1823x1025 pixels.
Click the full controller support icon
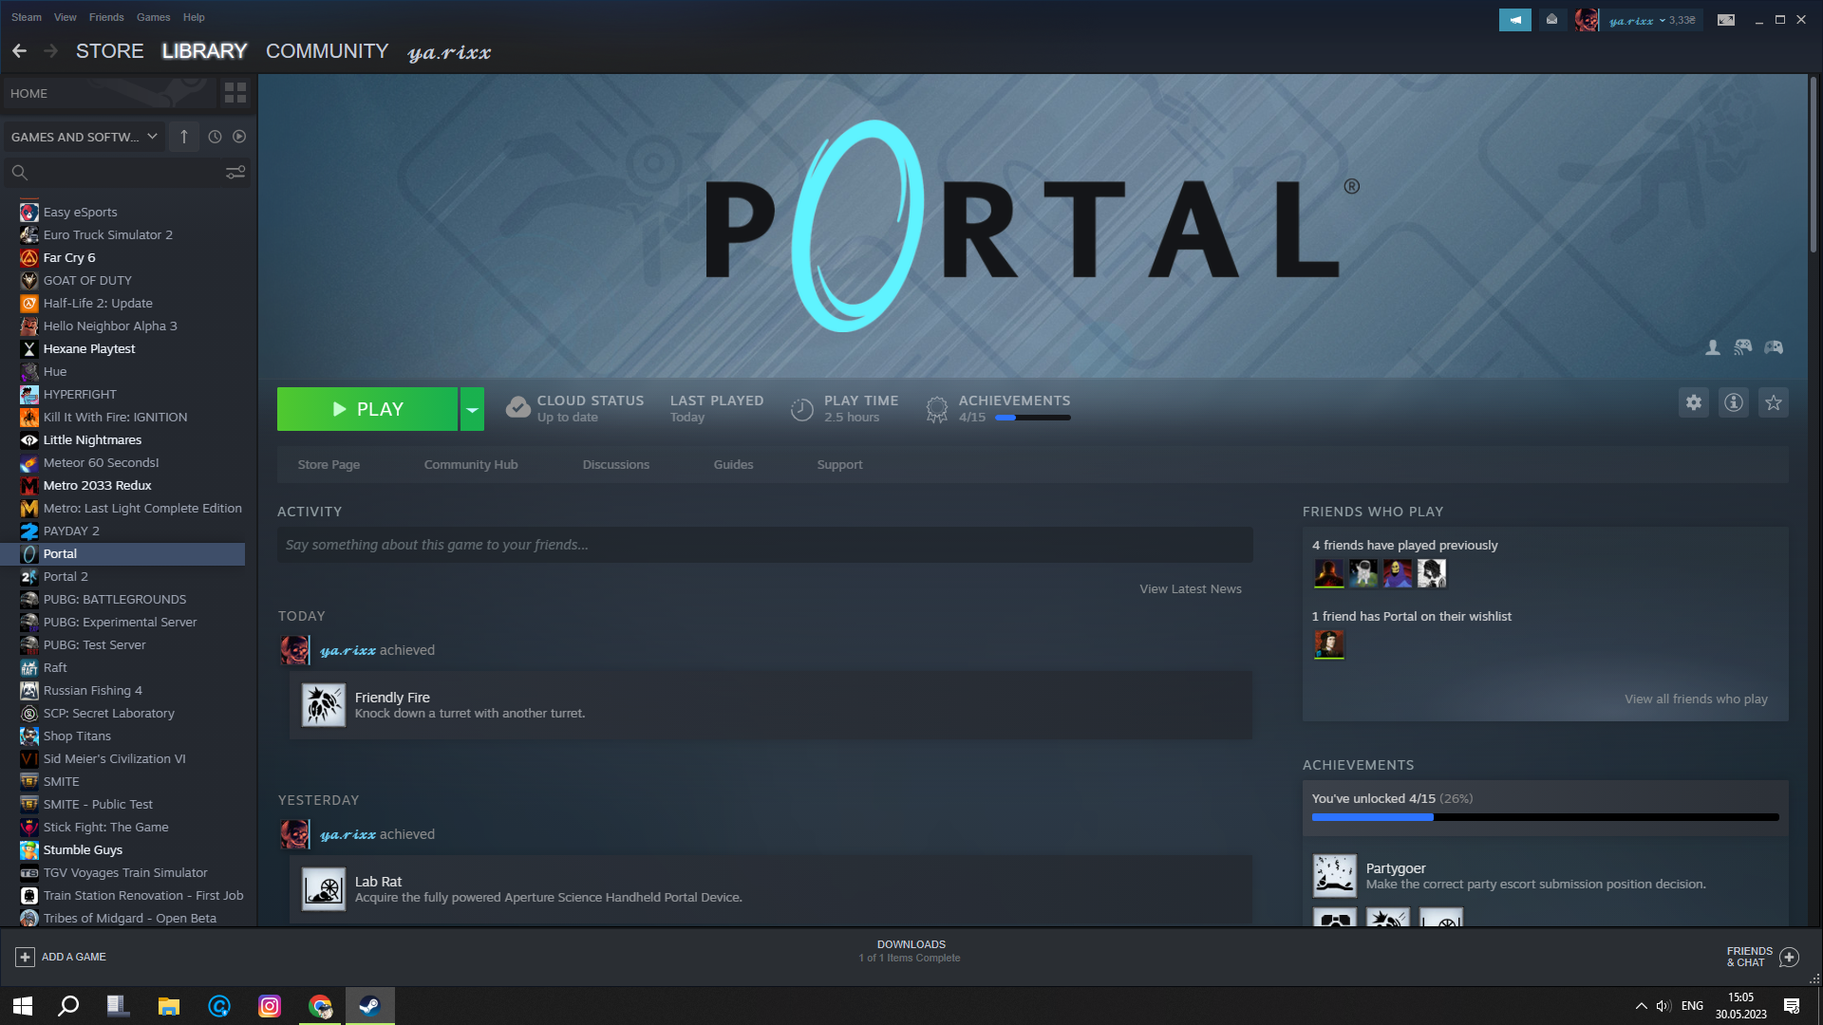click(1774, 347)
